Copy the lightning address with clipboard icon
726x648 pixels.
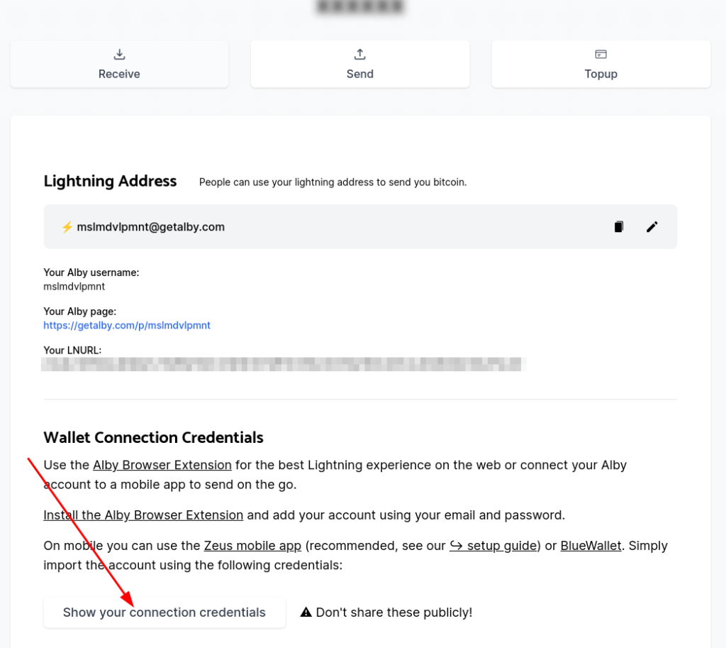pyautogui.click(x=618, y=226)
